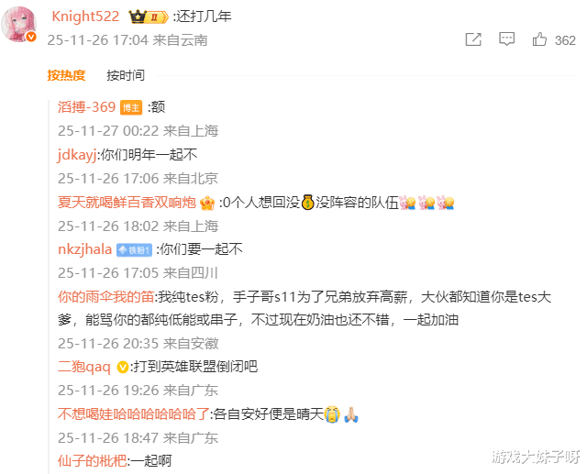Open jdkayj user profile
587x474 pixels.
(77, 155)
